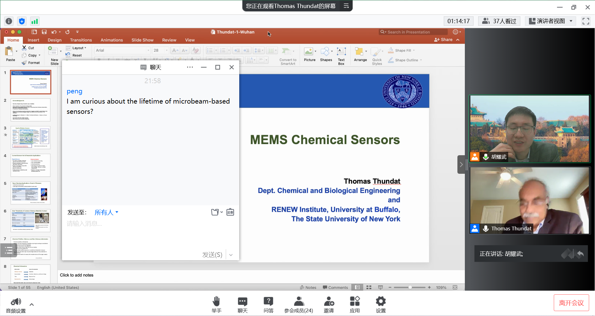Open the chat file send icon

tap(217, 212)
